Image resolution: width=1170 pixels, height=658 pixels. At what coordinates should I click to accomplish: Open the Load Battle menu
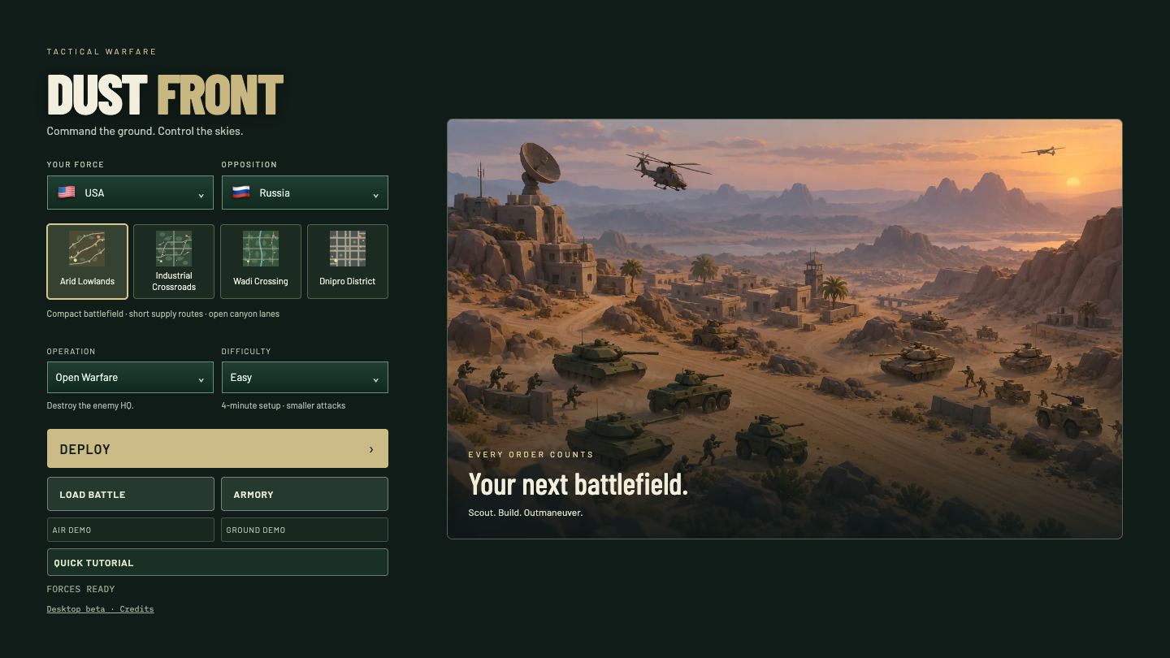(131, 494)
